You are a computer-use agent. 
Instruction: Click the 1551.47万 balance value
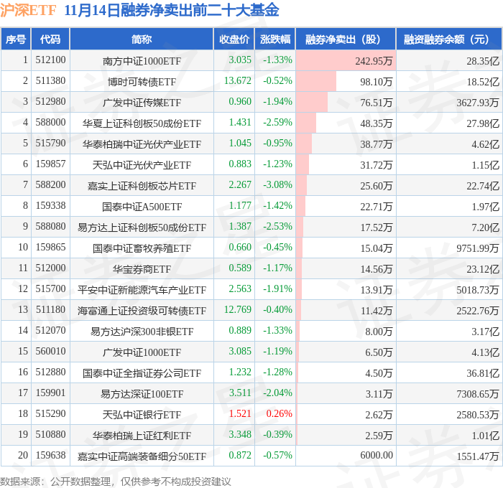coord(478,456)
